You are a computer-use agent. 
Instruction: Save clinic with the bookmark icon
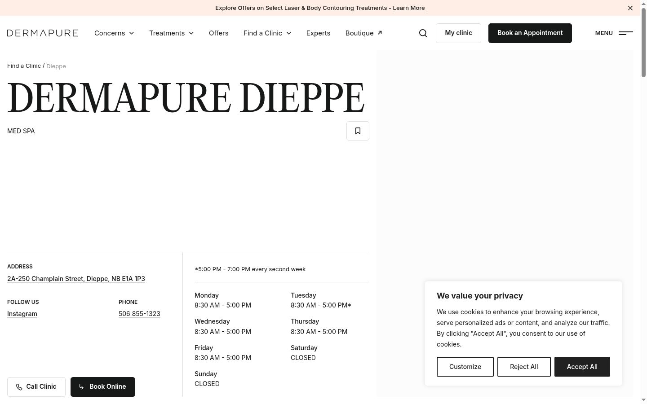[358, 131]
